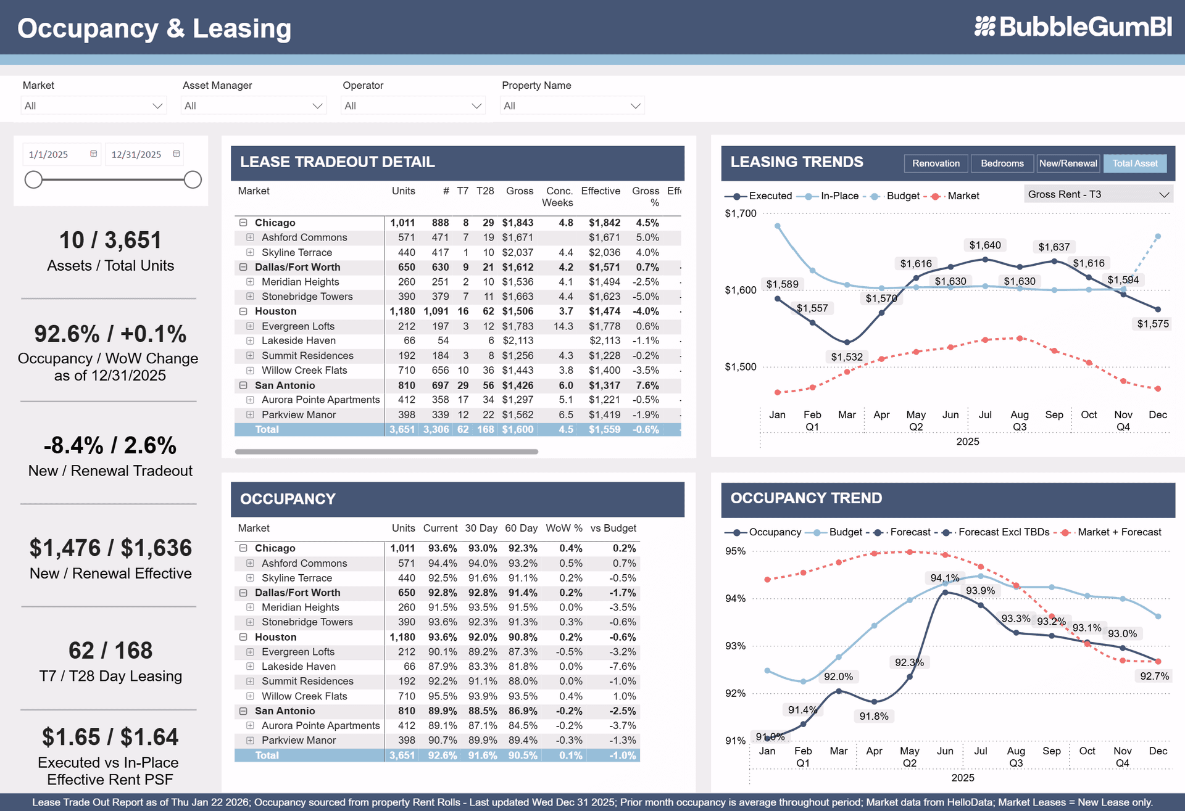
Task: Expand the Ashford Commons row
Action: point(250,237)
